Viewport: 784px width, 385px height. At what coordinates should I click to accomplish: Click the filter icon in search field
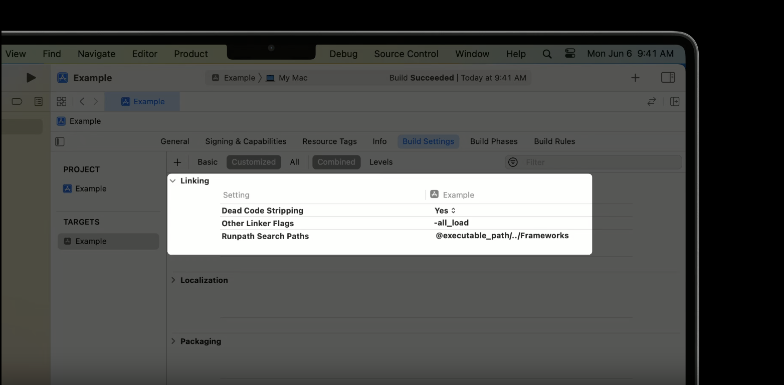tap(513, 162)
